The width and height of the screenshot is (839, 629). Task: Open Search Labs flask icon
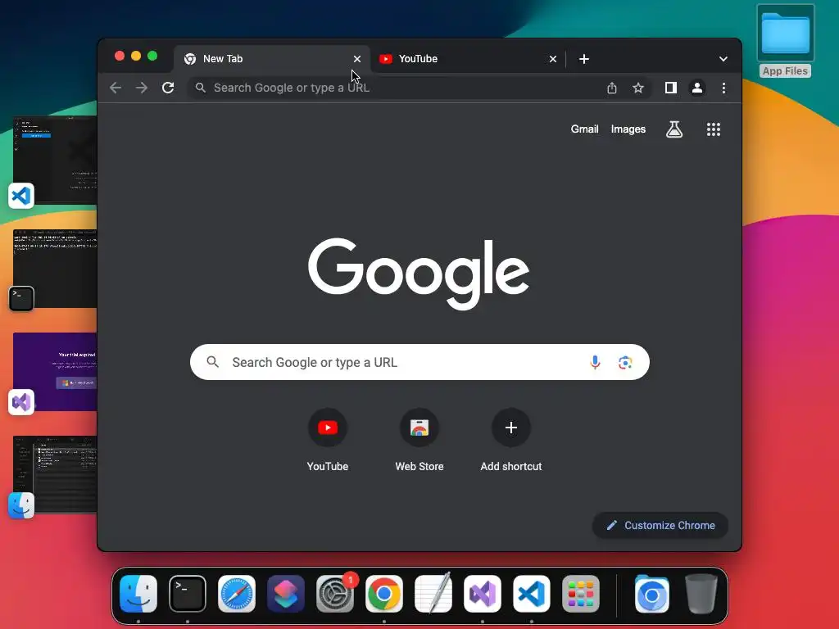pos(674,129)
